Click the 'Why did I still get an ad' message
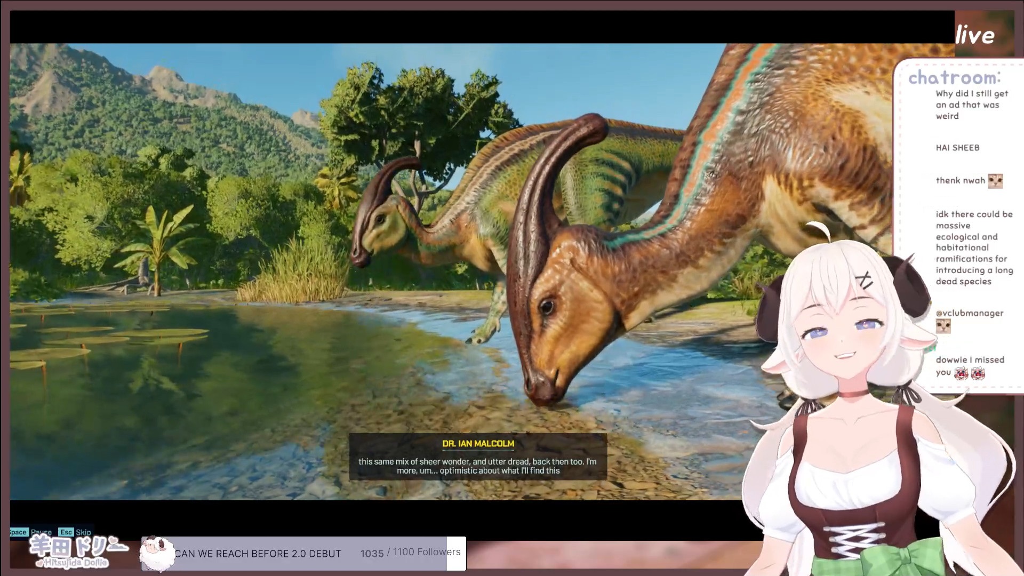Viewport: 1024px width, 576px height. [x=971, y=105]
